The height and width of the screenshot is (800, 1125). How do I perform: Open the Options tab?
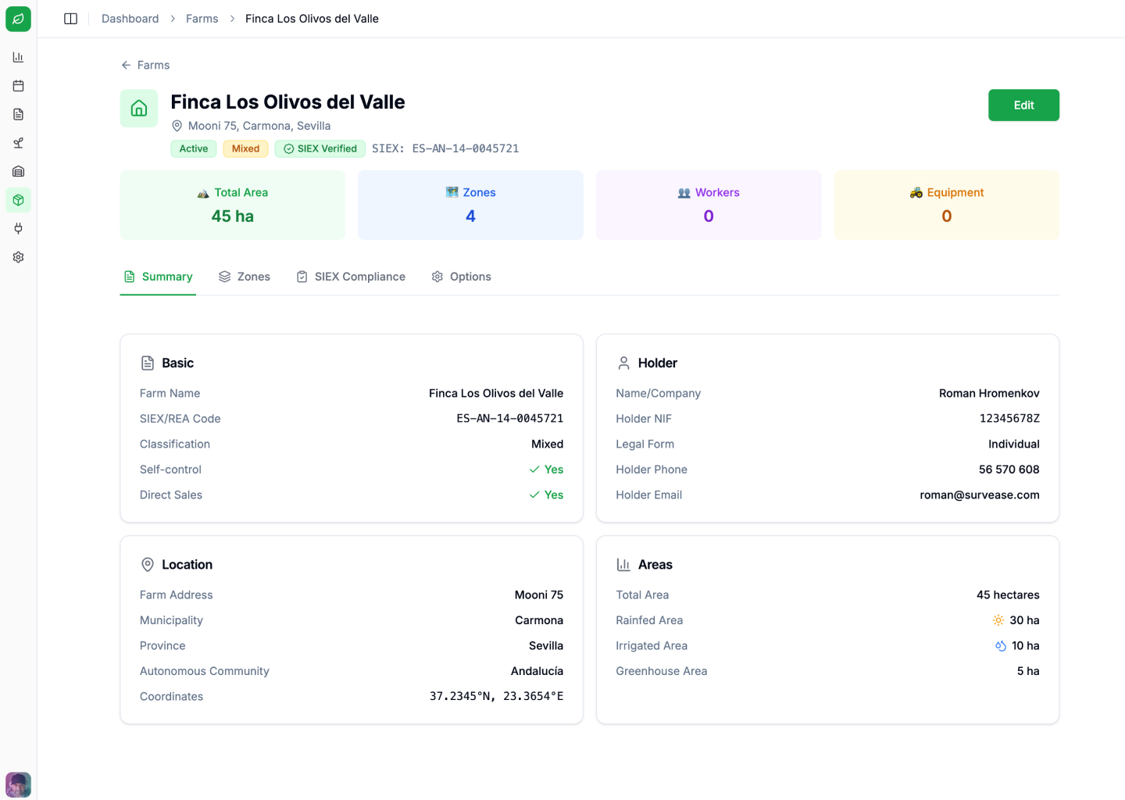pyautogui.click(x=461, y=277)
